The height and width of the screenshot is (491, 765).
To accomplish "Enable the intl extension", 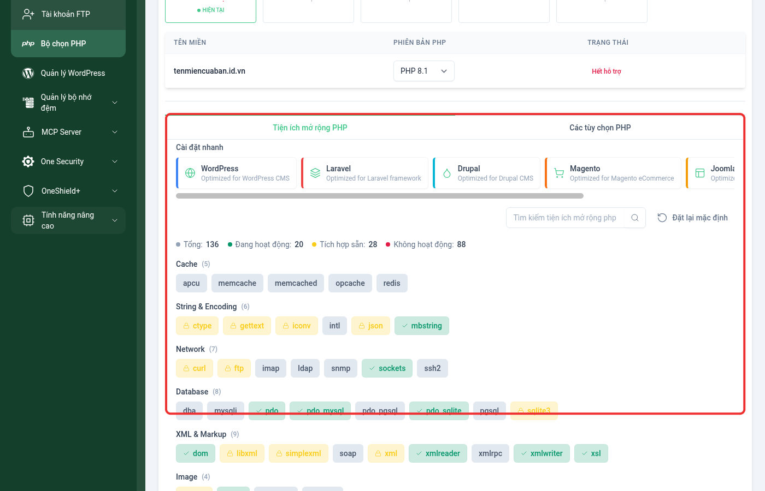I will click(334, 326).
